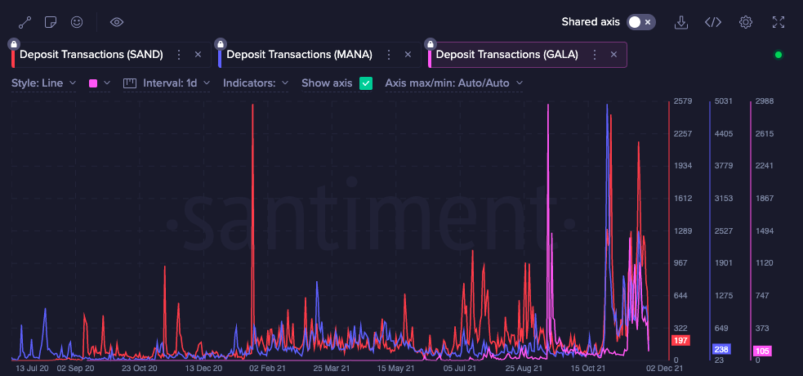Enter fullscreen chart mode
803x376 pixels.
coord(778,22)
